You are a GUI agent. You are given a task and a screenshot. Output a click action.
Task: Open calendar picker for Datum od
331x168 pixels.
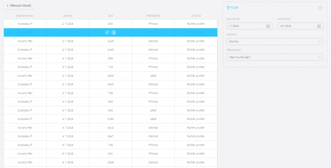click(x=268, y=26)
